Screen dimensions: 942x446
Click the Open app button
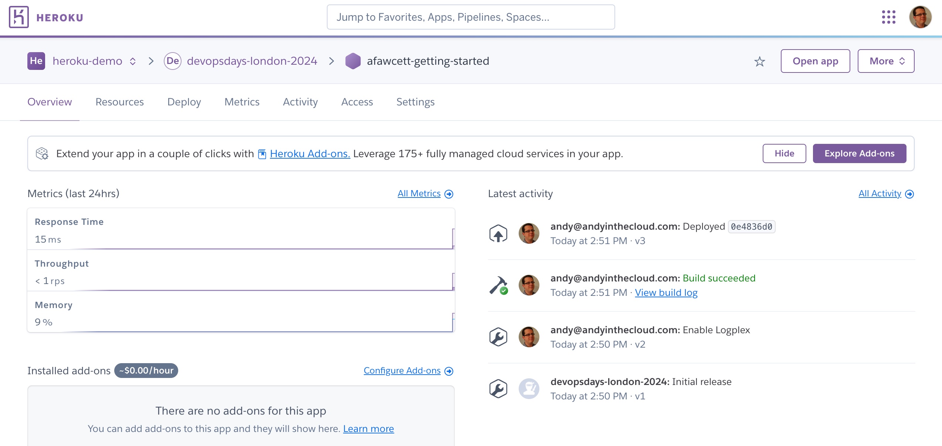point(815,61)
